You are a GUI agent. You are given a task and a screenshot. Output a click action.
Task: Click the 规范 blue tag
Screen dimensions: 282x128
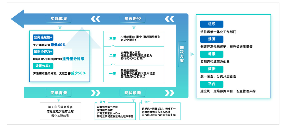point(212,39)
